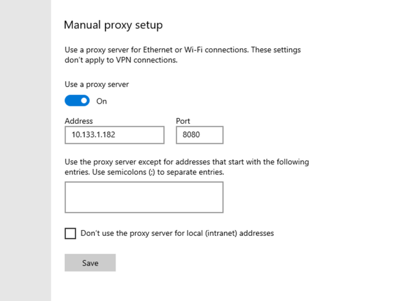Click the "Port" field label

[x=183, y=121]
